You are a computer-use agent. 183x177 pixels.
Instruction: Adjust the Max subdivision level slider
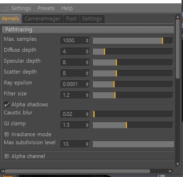coord(133,144)
